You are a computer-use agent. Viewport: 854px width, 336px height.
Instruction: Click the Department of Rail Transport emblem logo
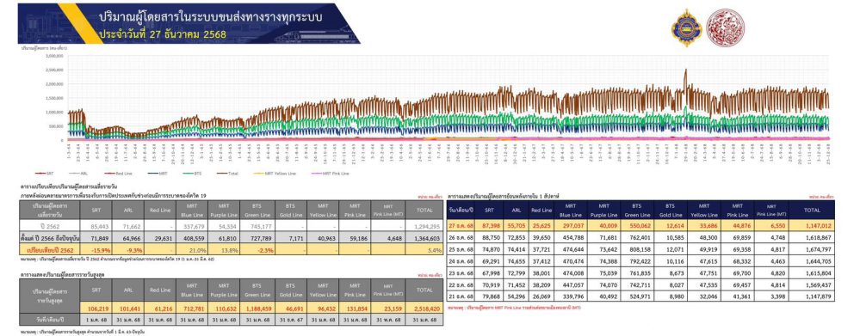[686, 27]
